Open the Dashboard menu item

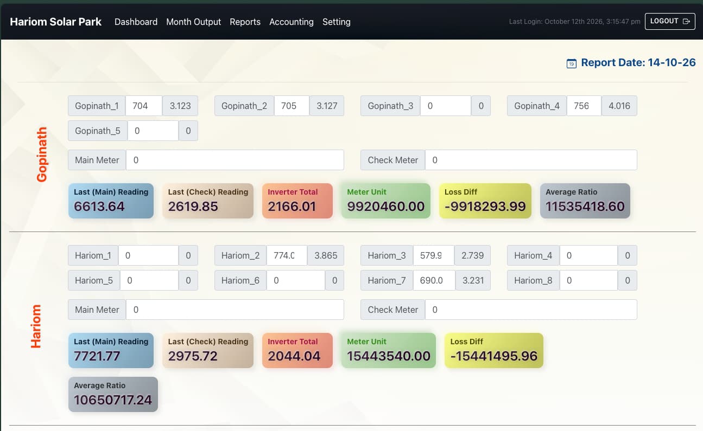(x=136, y=22)
